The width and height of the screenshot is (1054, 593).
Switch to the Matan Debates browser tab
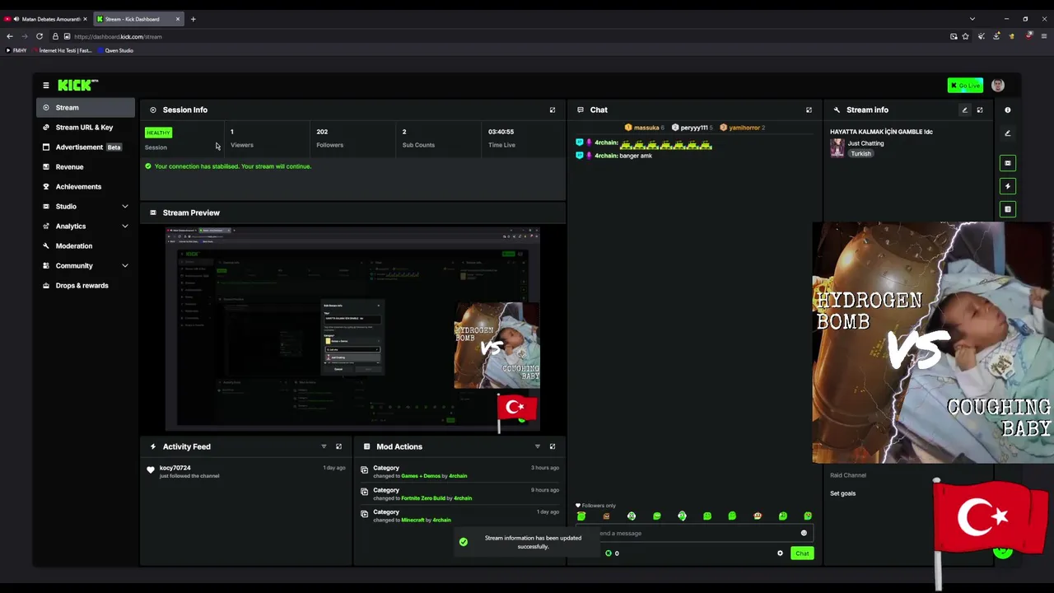click(46, 19)
